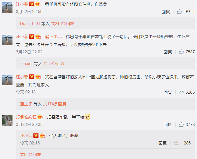Image resolution: width=197 pixels, height=159 pixels.
Task: Click the orange V verified badge on first comment
Action: point(32,4)
